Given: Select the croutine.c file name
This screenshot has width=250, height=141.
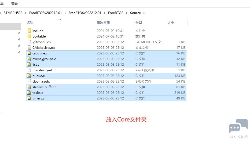Looking at the screenshot, I should point(40,53).
